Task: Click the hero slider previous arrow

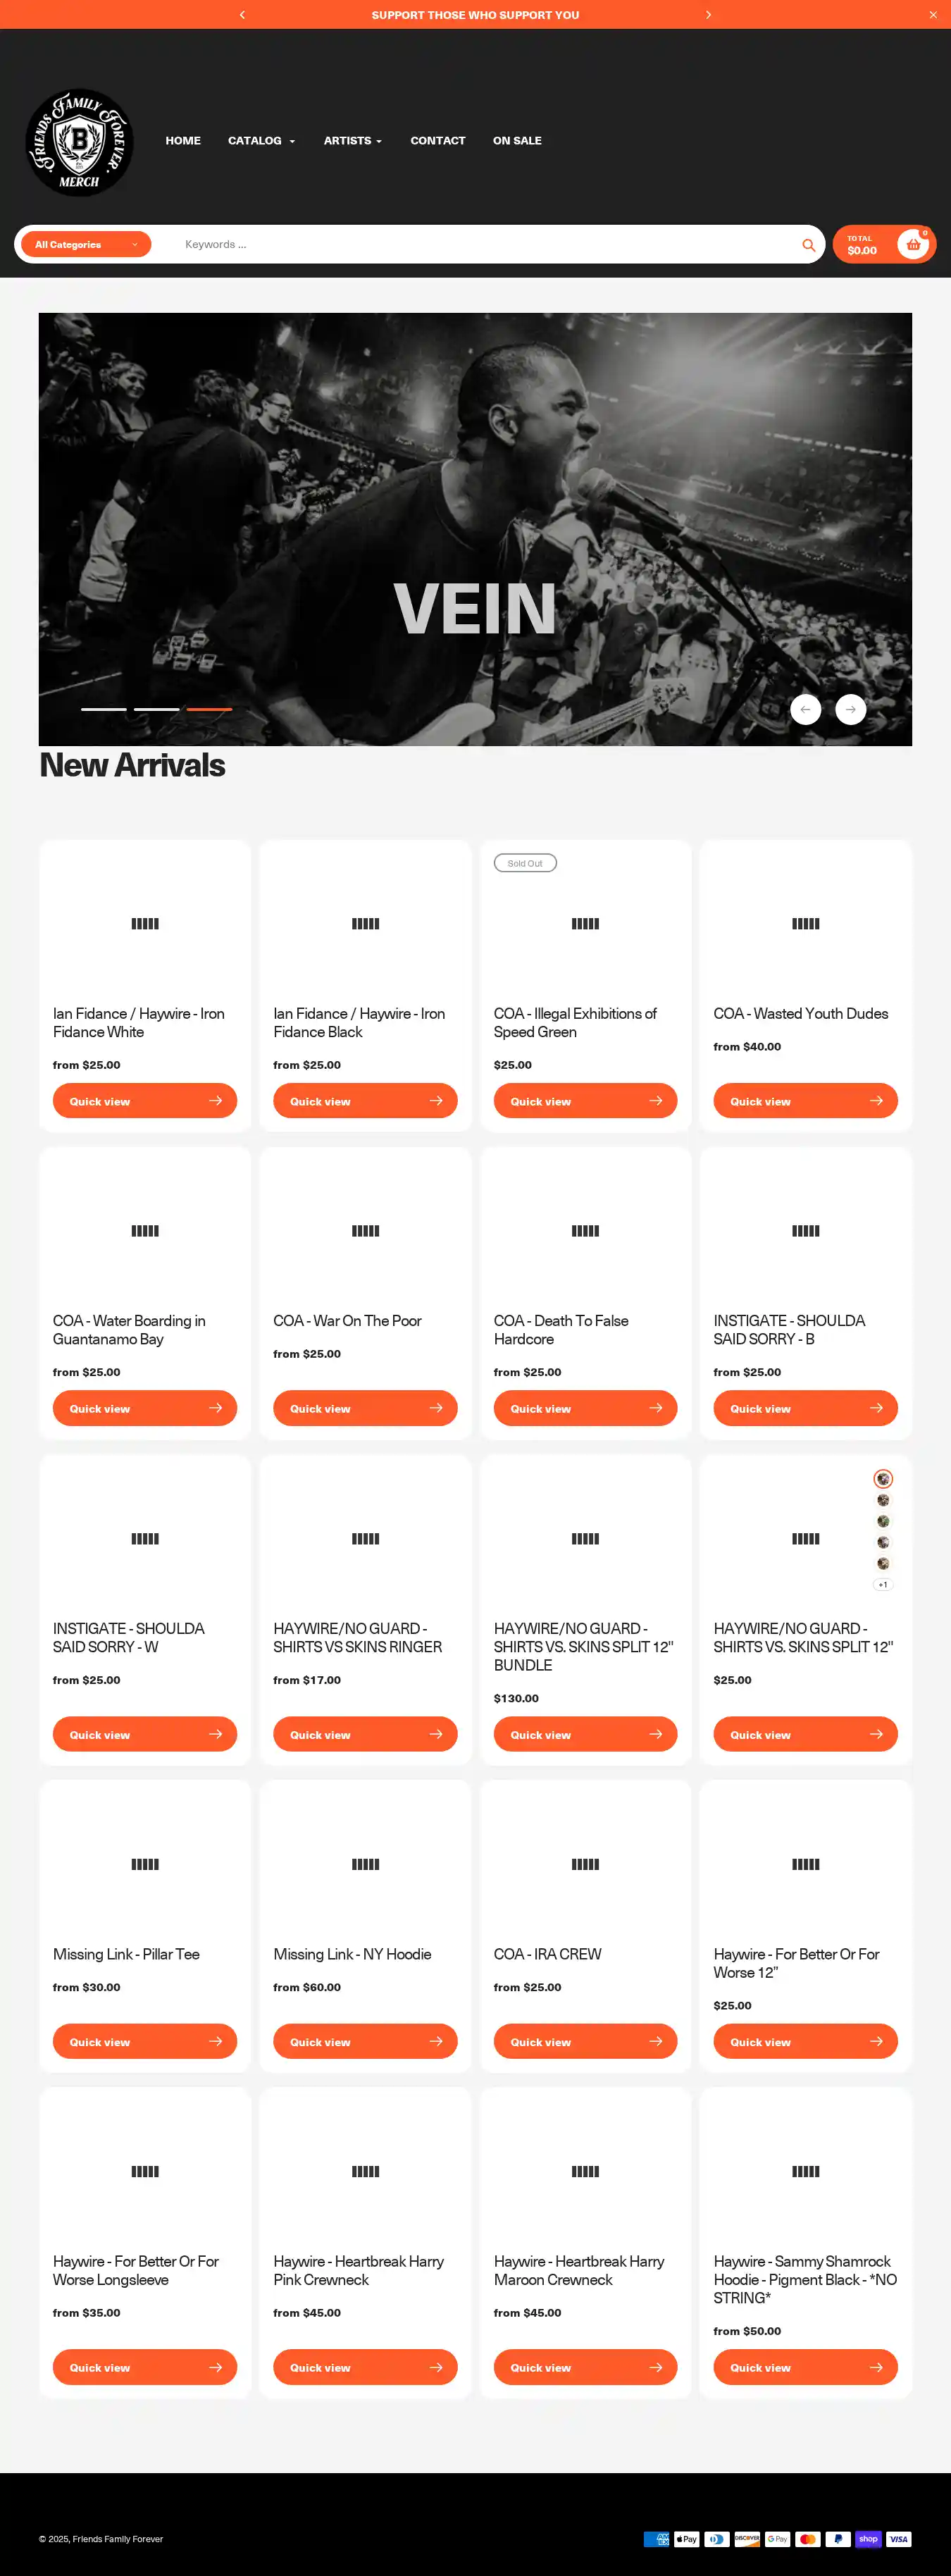Action: [x=805, y=709]
